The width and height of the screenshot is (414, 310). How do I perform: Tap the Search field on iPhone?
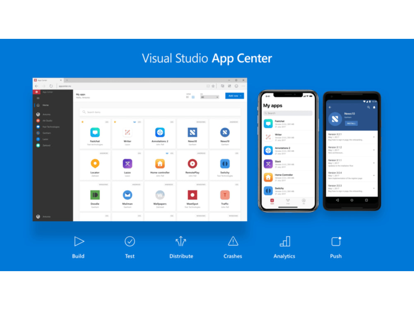(x=288, y=113)
